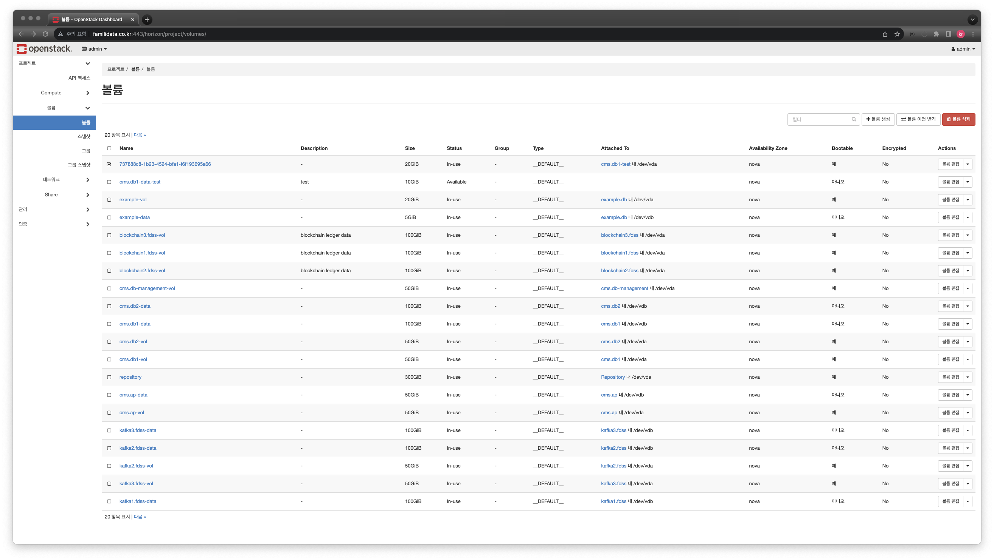The width and height of the screenshot is (994, 560).
Task: Click the red 볼륨 삭제 button
Action: 958,119
